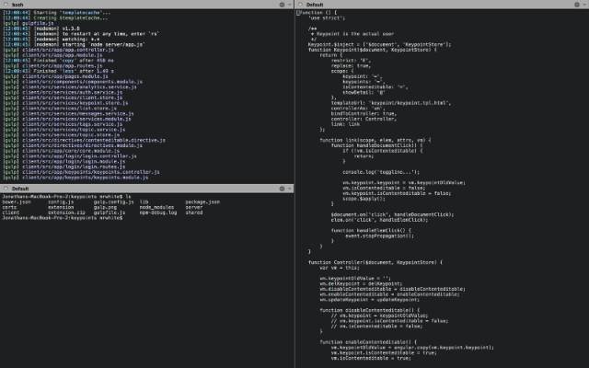Screen dimensions: 589x368
Task: Open gear settings of the lower-left Default pane
Action: click(x=282, y=189)
